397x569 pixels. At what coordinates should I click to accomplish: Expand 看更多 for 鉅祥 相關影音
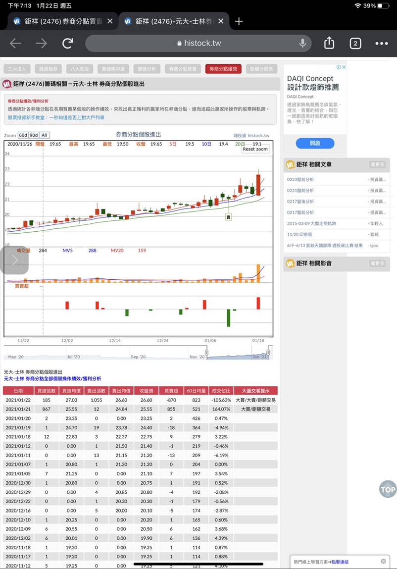[377, 263]
